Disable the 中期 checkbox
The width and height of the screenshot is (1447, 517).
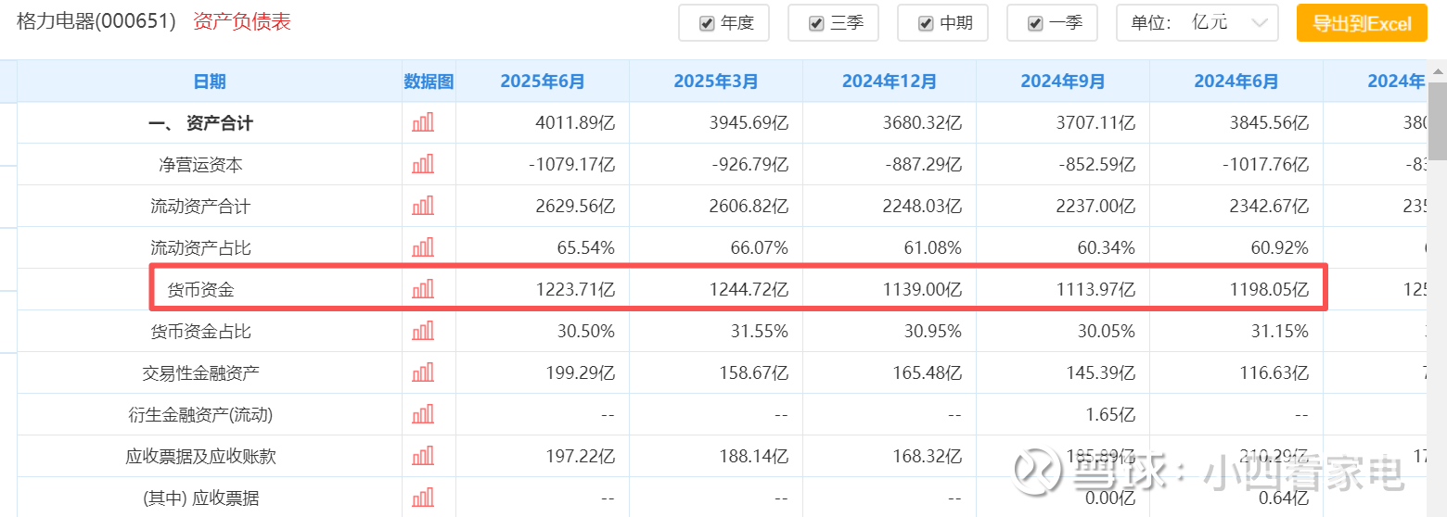(926, 23)
